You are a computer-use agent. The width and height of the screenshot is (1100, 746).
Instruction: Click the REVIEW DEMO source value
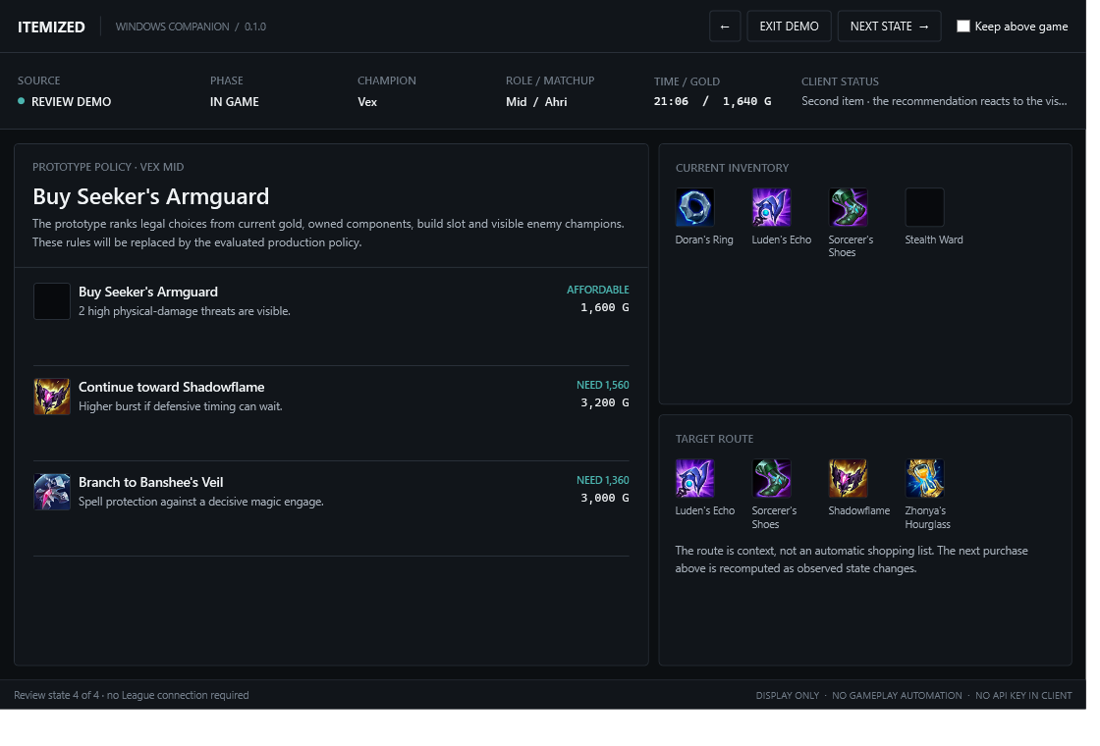click(x=72, y=102)
